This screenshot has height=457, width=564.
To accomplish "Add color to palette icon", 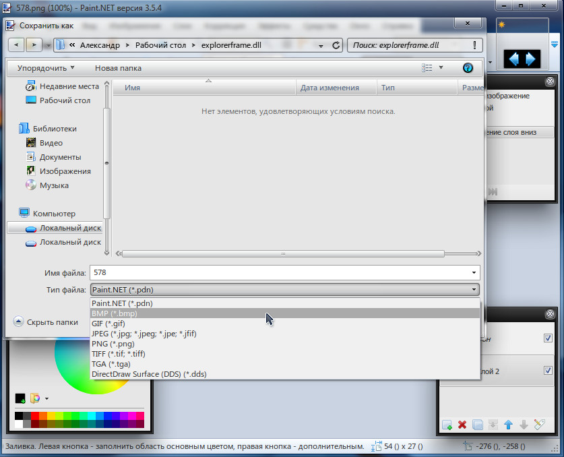I will pyautogui.click(x=20, y=398).
